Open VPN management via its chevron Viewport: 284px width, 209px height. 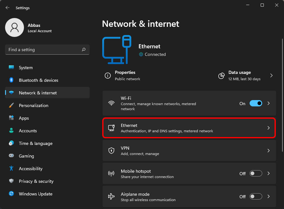[269, 151]
